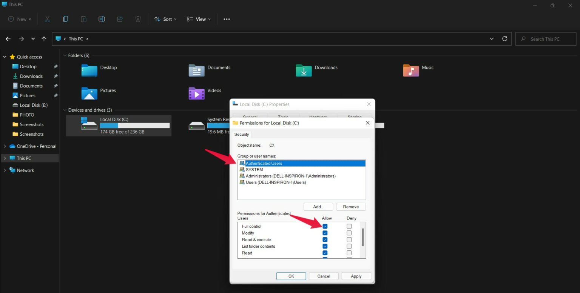Viewport: 580px width, 293px height.
Task: Click the Copy icon in the toolbar
Action: pyautogui.click(x=65, y=19)
